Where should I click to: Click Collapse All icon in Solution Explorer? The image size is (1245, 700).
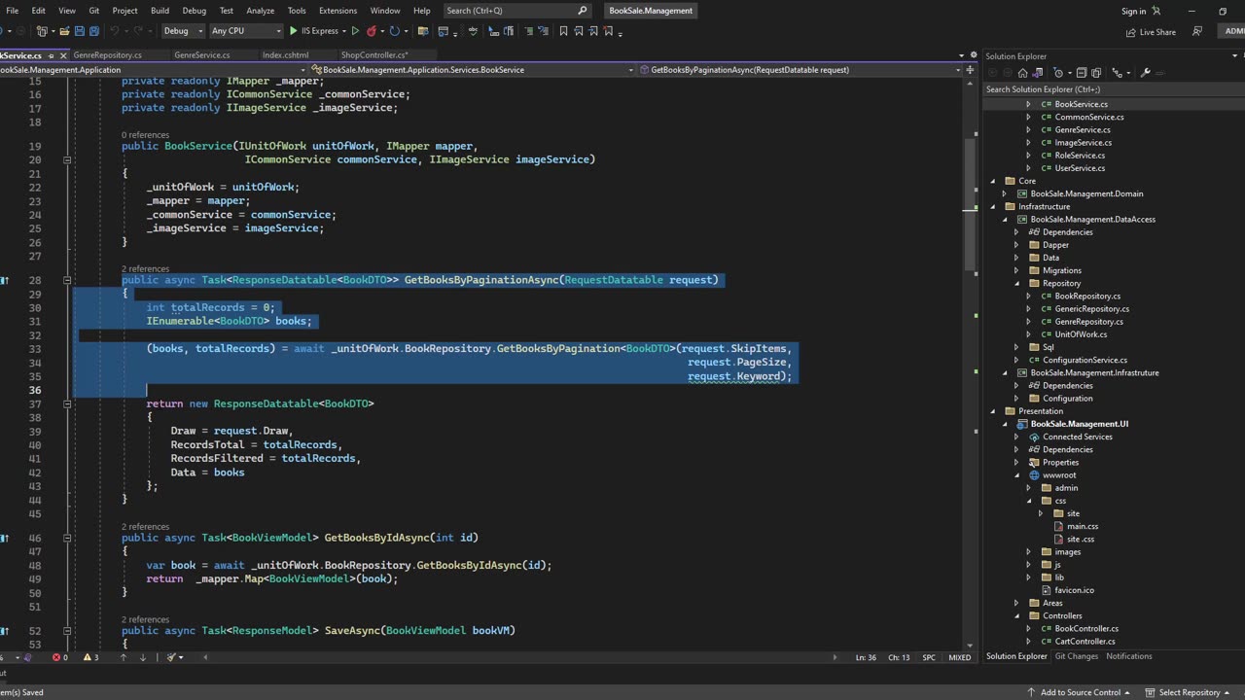1082,73
